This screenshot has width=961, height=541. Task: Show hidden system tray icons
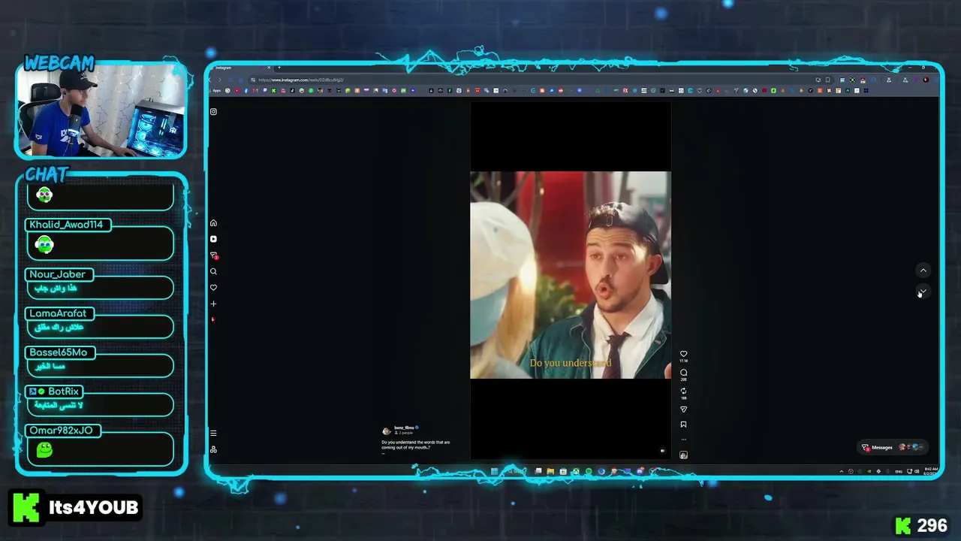click(842, 471)
